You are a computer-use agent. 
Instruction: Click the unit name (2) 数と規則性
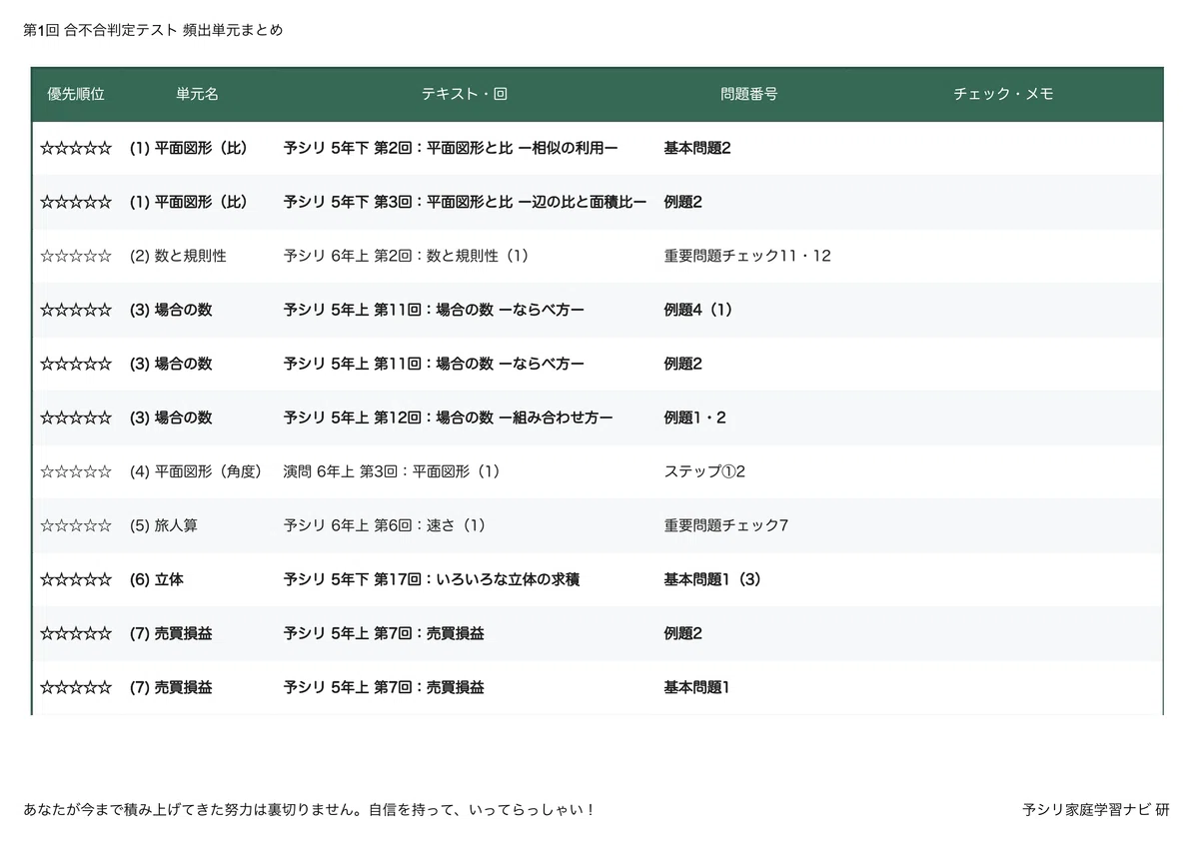pos(178,256)
